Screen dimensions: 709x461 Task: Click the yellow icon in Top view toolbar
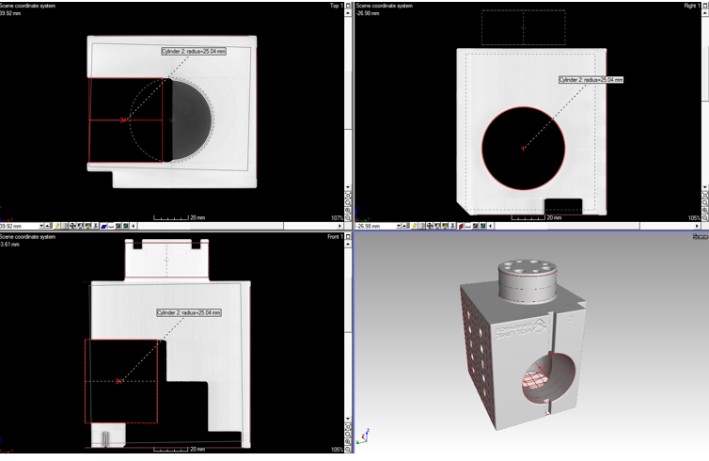(x=57, y=226)
